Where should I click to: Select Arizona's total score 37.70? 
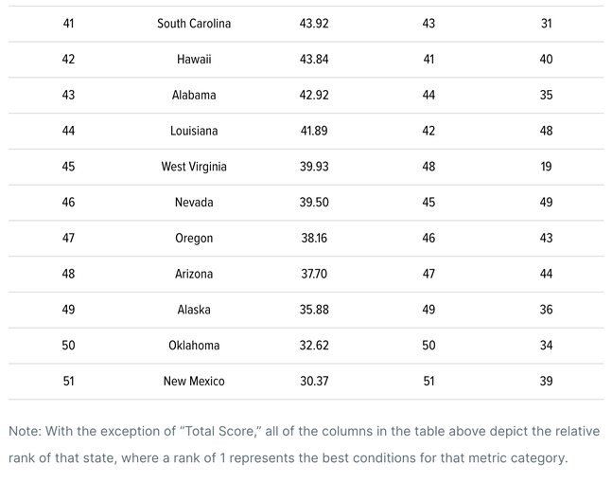click(314, 274)
